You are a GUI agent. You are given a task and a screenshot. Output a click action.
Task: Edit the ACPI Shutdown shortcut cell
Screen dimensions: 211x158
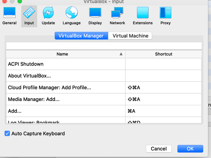[x=163, y=64]
